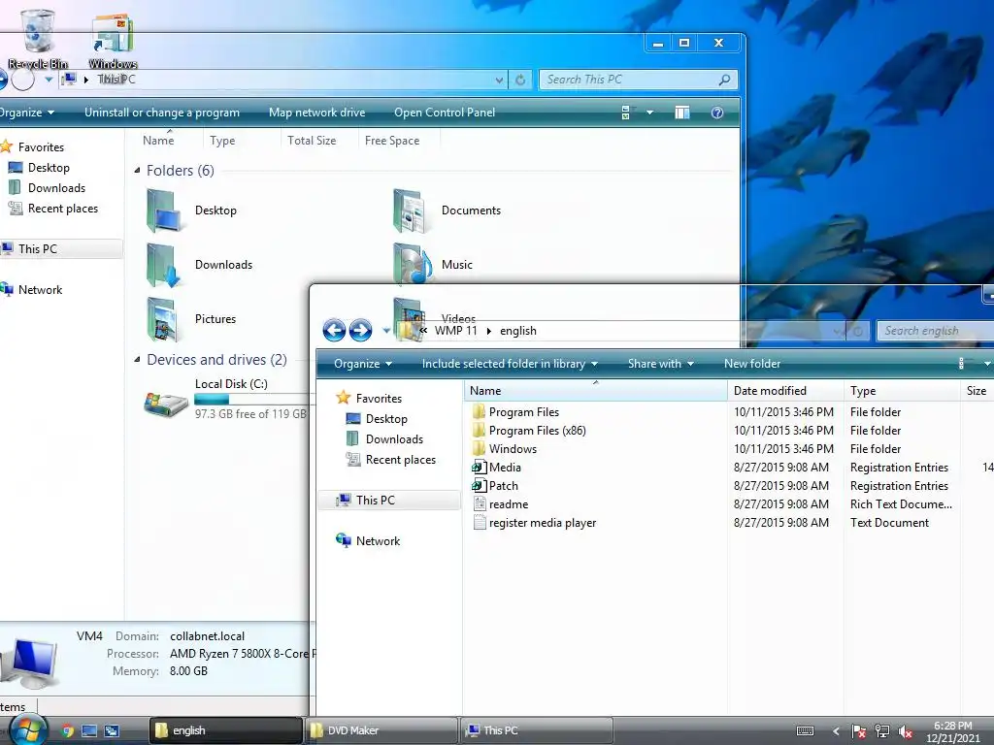994x745 pixels.
Task: Click WMP 11 in the breadcrumb path
Action: pyautogui.click(x=456, y=331)
